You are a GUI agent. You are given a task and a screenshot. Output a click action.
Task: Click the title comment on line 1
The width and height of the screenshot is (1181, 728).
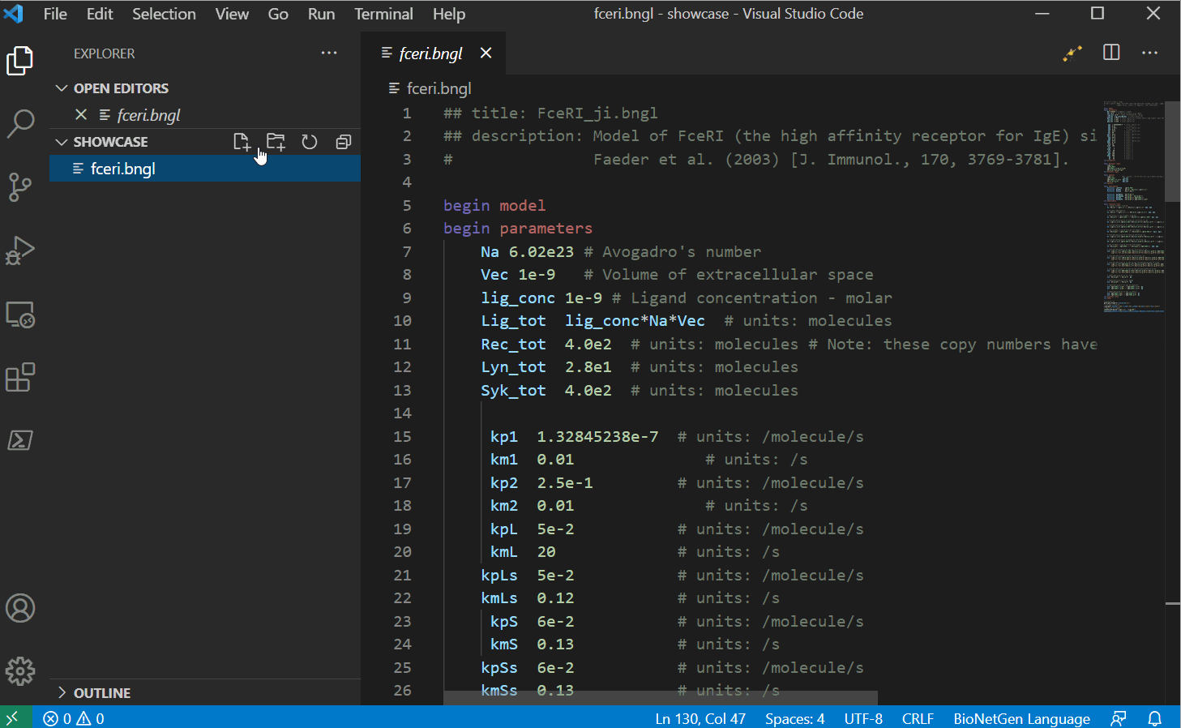pos(550,113)
